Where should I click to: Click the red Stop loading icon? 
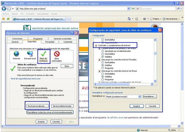(x=138, y=9)
